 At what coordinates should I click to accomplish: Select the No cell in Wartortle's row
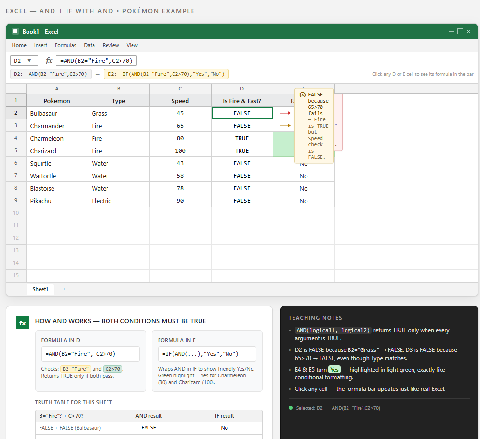[x=304, y=176]
